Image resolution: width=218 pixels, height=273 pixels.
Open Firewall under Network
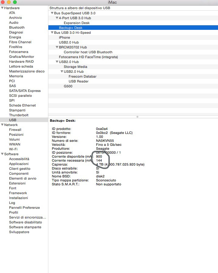pyautogui.click(x=15, y=130)
